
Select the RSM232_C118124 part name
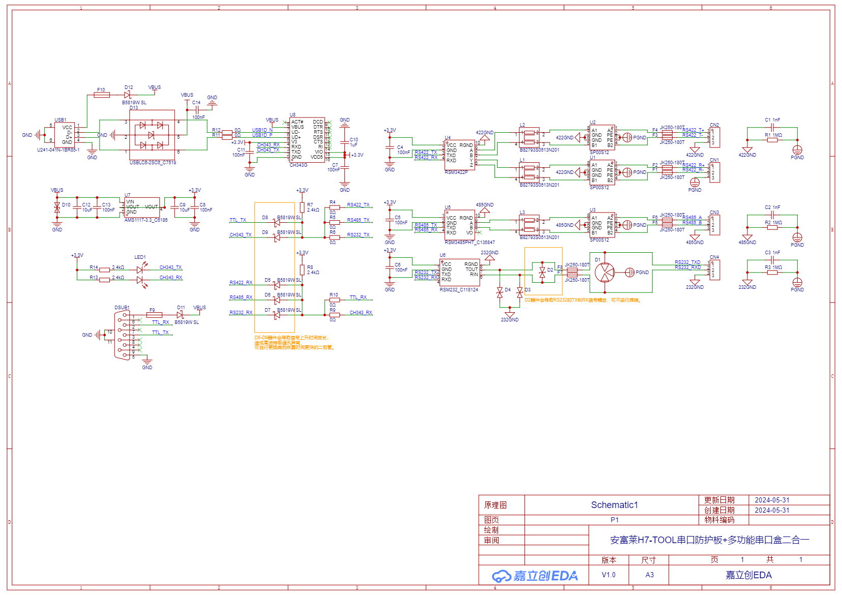click(459, 290)
